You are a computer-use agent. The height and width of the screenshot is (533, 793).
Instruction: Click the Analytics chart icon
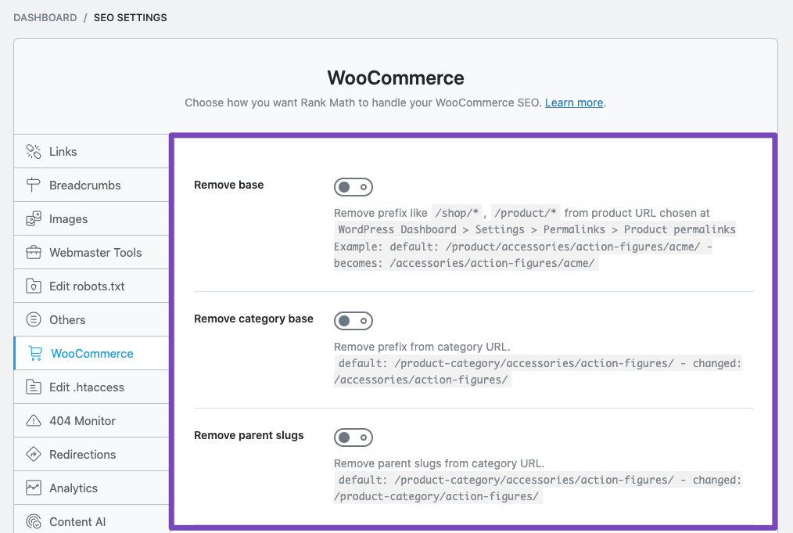pos(34,488)
